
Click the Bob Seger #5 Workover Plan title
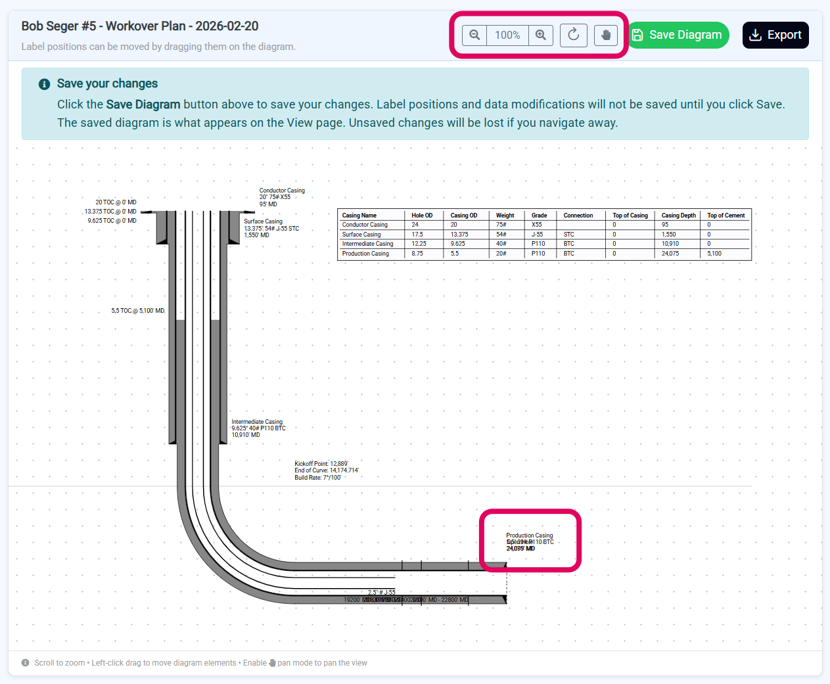click(x=140, y=26)
